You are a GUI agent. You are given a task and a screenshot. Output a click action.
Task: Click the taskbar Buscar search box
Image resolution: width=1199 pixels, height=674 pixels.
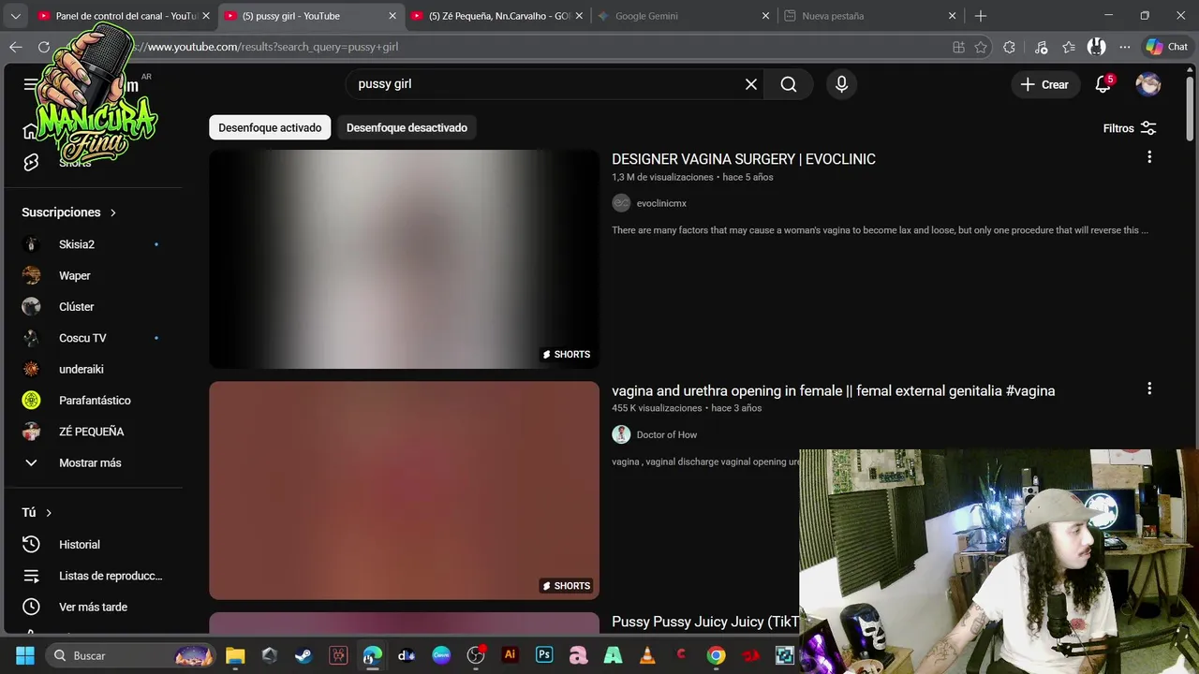(x=130, y=655)
